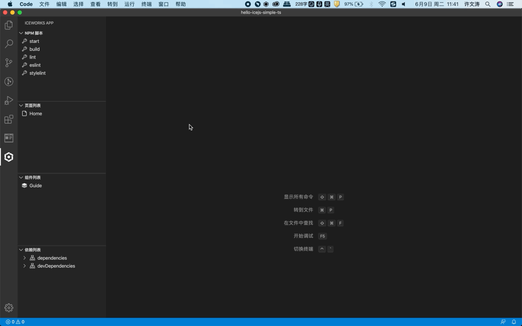Click the user name 许文涛
522x326 pixels.
click(472, 4)
